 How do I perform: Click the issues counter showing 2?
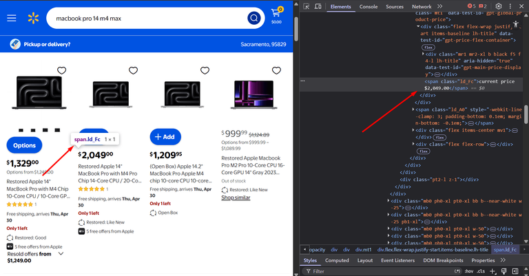(x=483, y=6)
